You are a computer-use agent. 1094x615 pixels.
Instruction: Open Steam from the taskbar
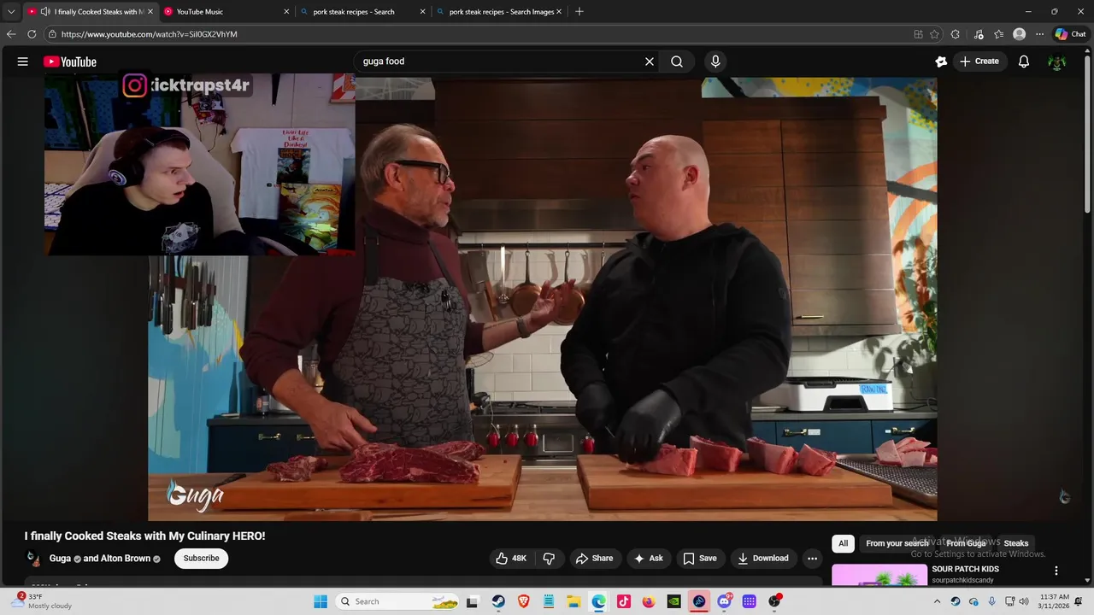pyautogui.click(x=498, y=601)
